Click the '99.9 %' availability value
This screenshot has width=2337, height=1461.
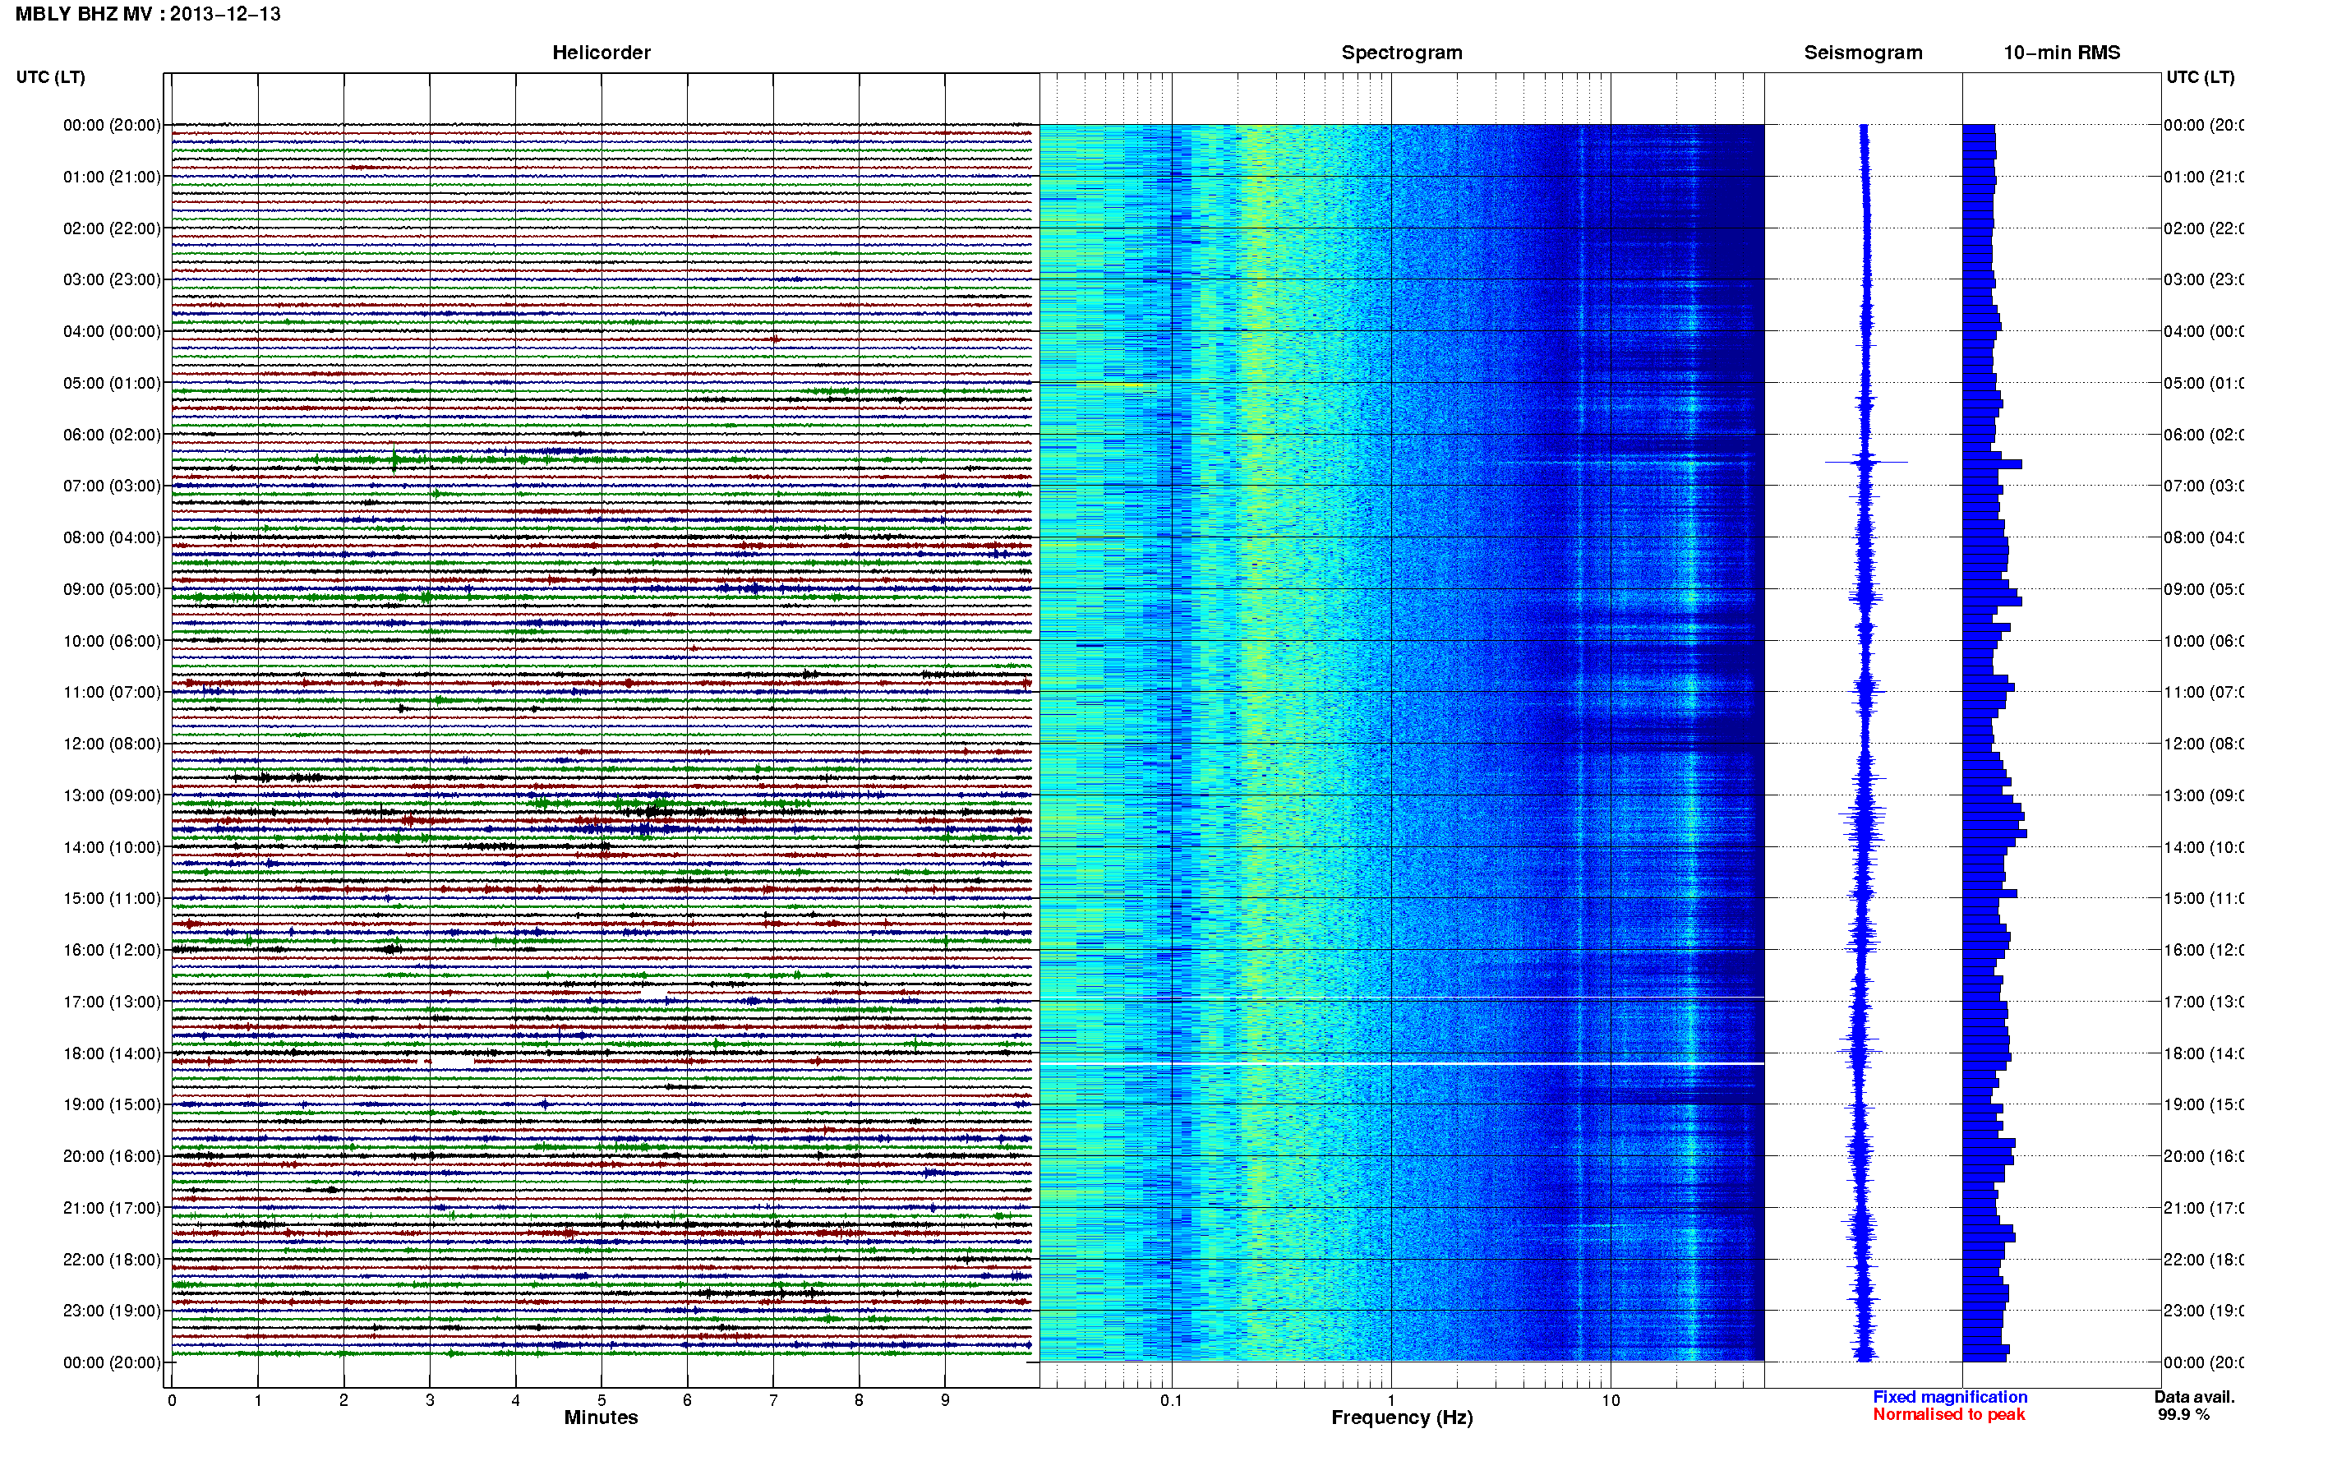click(x=2183, y=1415)
